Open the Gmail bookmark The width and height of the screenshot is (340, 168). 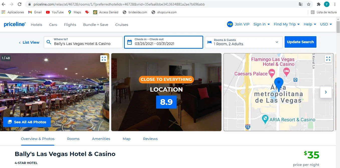point(35,12)
